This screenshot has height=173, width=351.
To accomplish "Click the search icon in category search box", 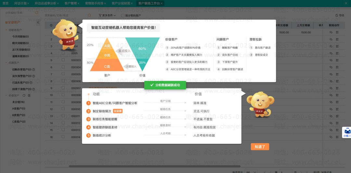I will [x=37, y=13].
